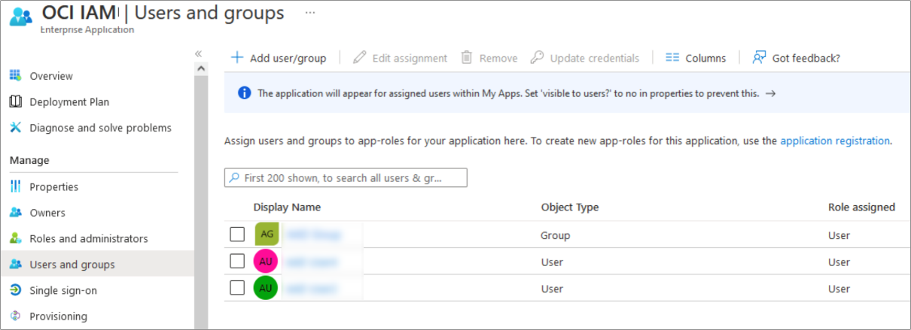Go to Provisioning in the sidebar
This screenshot has width=911, height=330.
[x=58, y=316]
